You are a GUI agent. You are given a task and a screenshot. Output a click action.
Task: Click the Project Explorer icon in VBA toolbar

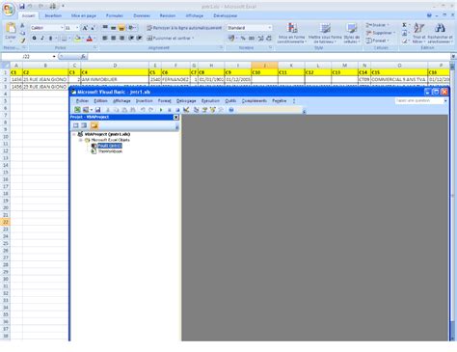pos(196,110)
